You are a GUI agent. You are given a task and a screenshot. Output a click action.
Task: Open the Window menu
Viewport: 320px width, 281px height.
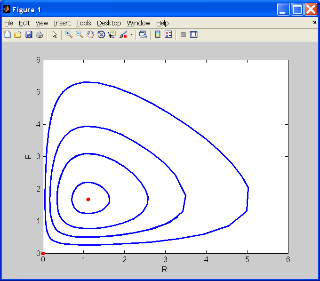click(x=138, y=23)
